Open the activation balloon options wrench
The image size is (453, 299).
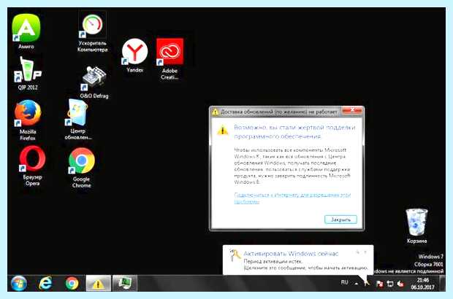357,252
